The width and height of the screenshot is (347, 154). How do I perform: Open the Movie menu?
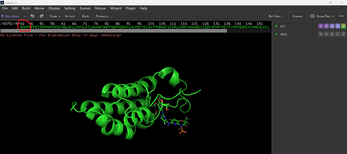tap(39, 8)
